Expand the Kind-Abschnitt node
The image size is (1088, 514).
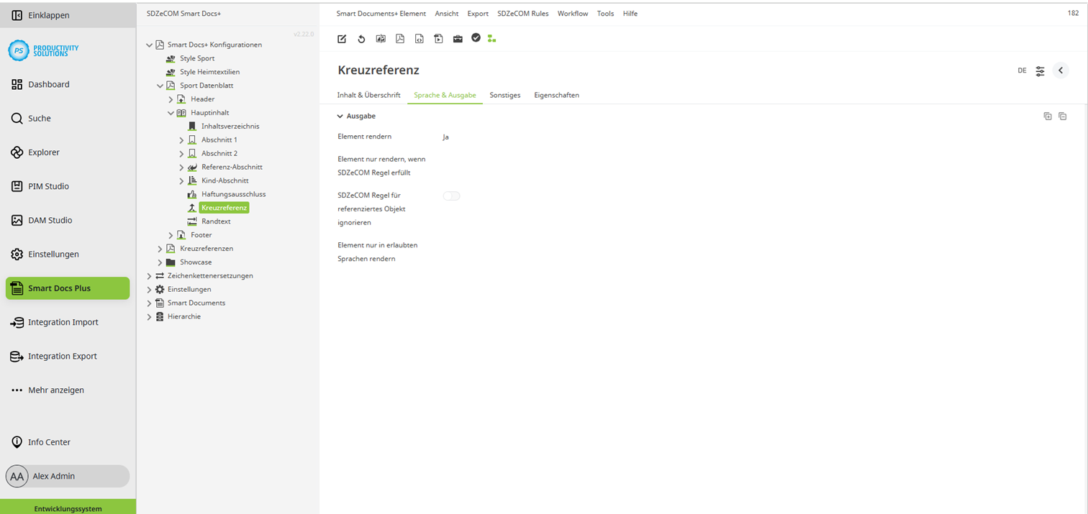click(x=181, y=181)
